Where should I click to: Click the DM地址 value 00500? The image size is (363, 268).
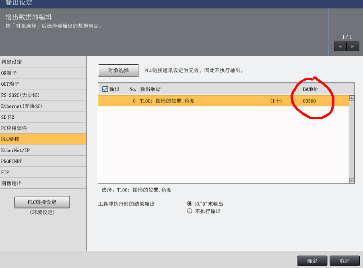(x=309, y=101)
